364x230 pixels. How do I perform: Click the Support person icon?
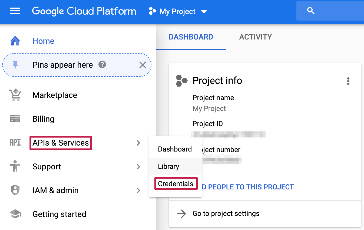pyautogui.click(x=15, y=166)
